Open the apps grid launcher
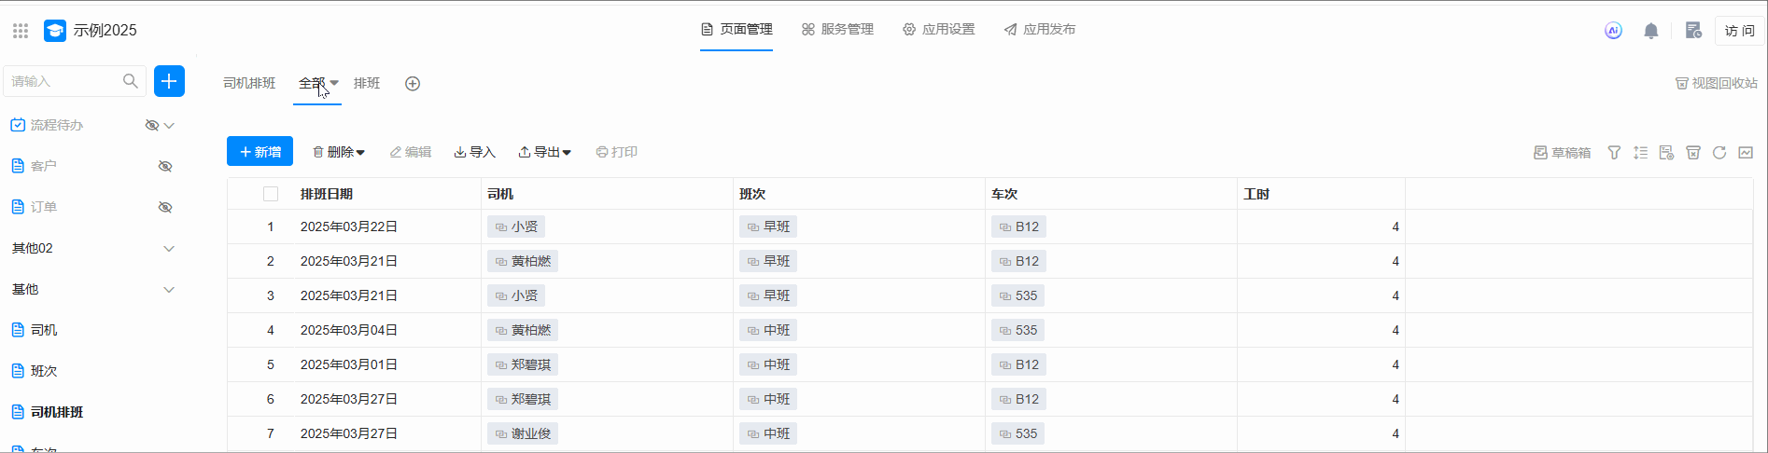 21,31
